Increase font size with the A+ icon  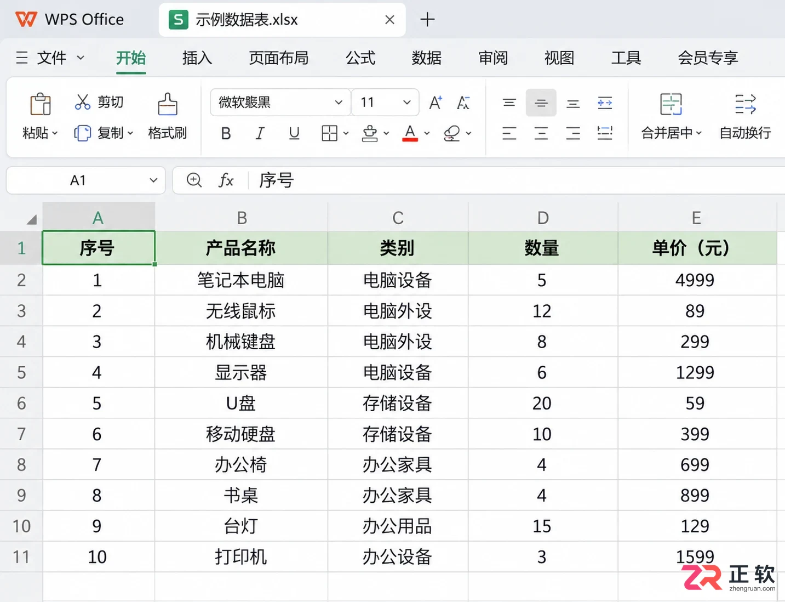coord(436,103)
